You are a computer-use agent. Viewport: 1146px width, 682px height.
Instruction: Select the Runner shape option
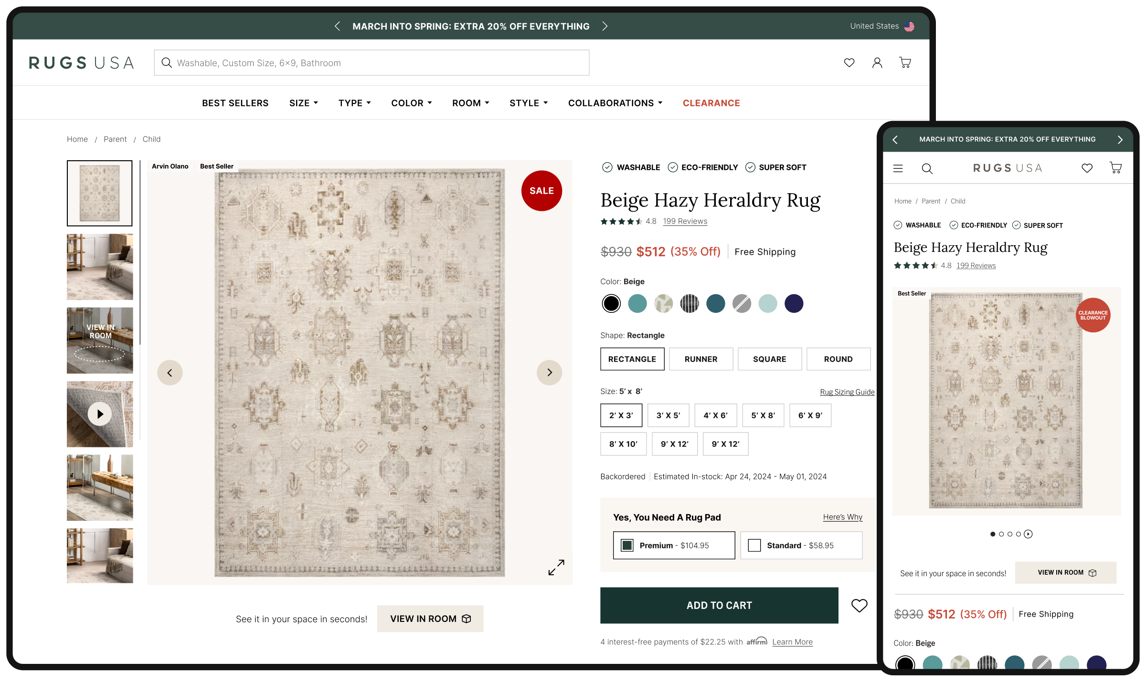[701, 359]
